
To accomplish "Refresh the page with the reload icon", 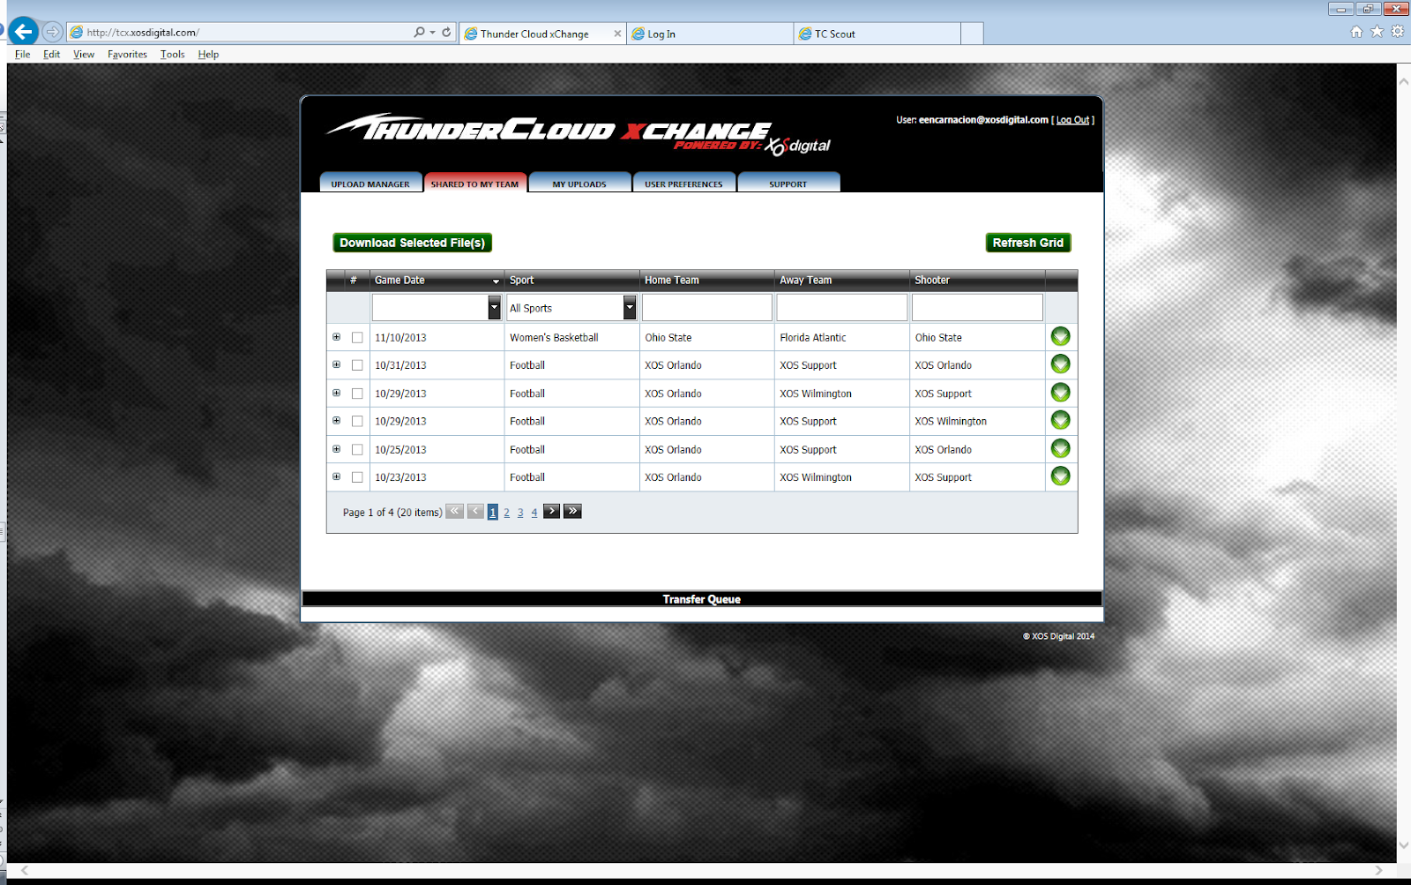I will [446, 32].
